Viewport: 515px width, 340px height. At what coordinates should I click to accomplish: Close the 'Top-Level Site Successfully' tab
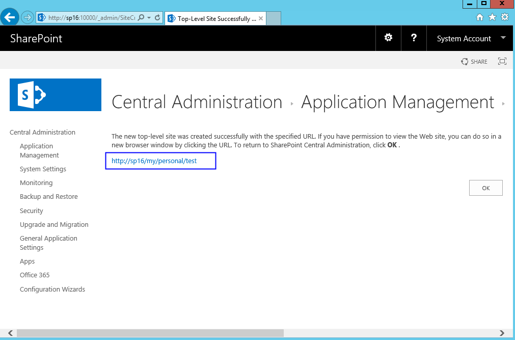point(261,18)
